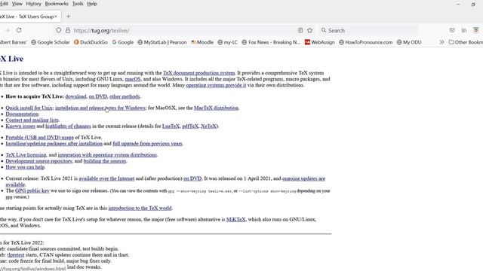Open MacTeX distribution link

(x=216, y=108)
